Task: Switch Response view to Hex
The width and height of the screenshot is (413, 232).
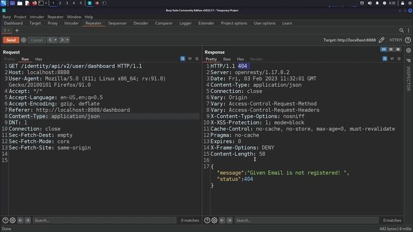Action: pyautogui.click(x=240, y=59)
